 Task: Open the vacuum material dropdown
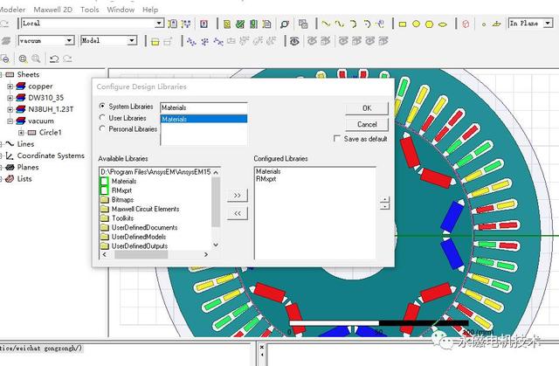click(68, 40)
